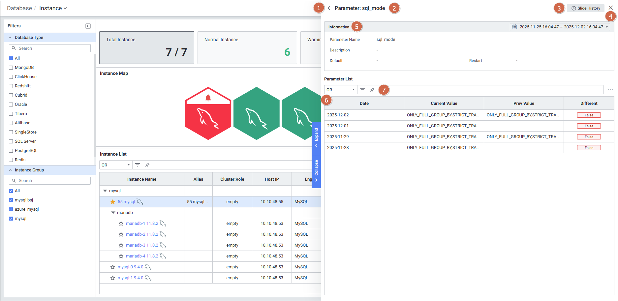Open the Instance breadcrumb menu

(53, 8)
